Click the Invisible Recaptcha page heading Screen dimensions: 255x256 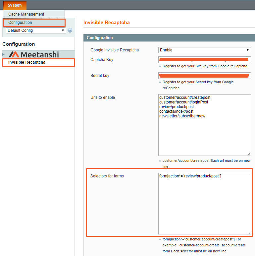click(x=106, y=23)
